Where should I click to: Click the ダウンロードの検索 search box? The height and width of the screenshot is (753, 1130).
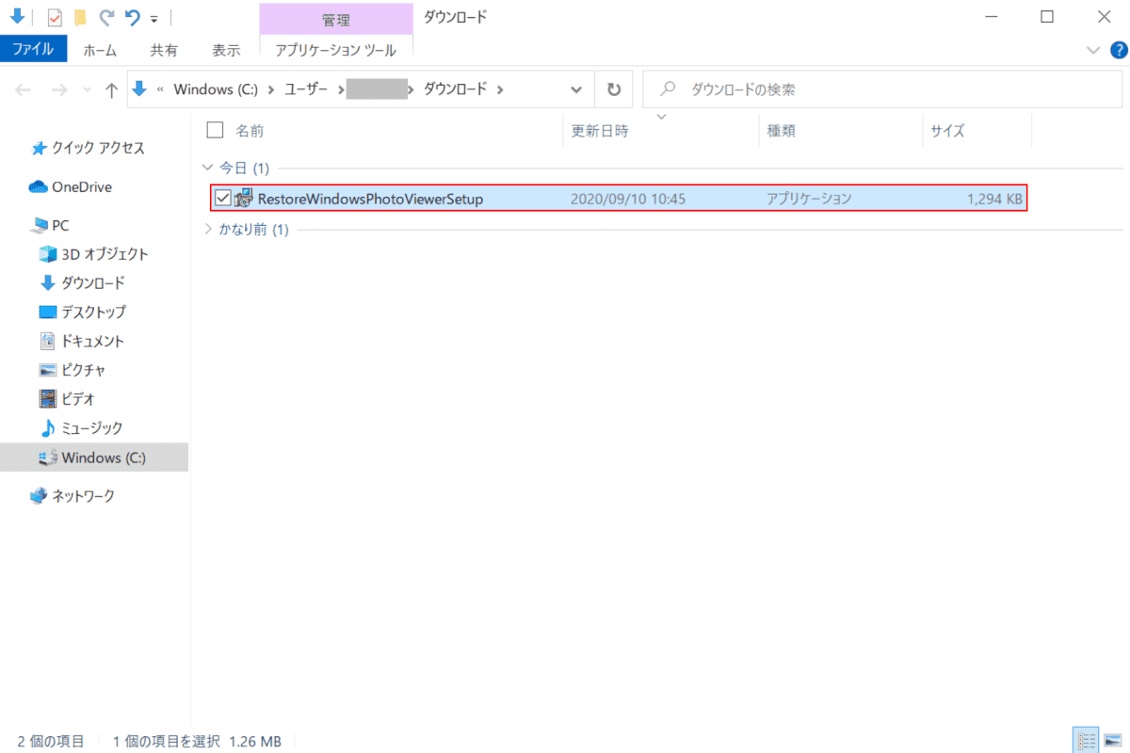(880, 89)
